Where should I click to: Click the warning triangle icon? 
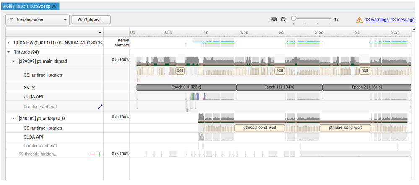pyautogui.click(x=359, y=20)
